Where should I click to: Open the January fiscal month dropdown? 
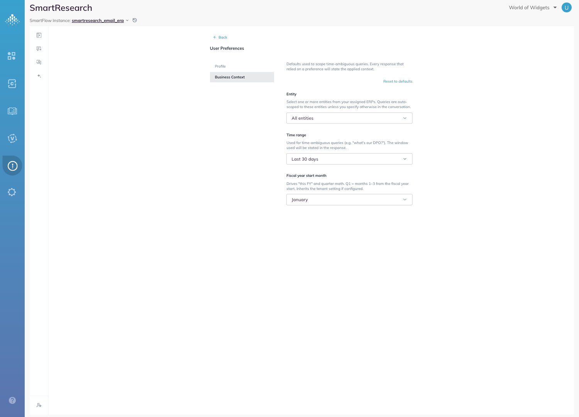(349, 200)
